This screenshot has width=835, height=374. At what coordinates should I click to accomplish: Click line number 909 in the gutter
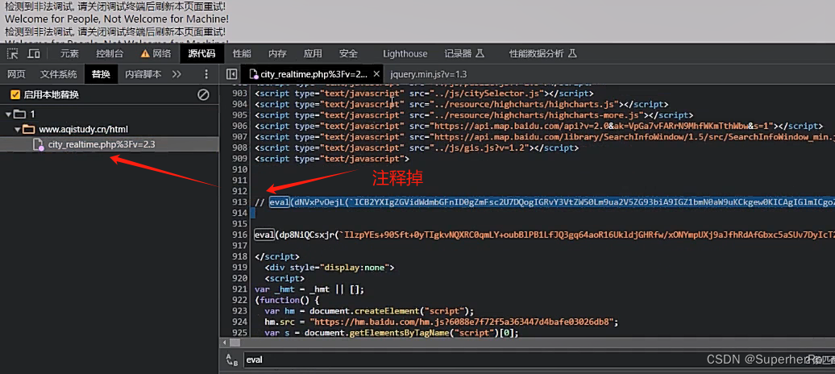click(240, 159)
